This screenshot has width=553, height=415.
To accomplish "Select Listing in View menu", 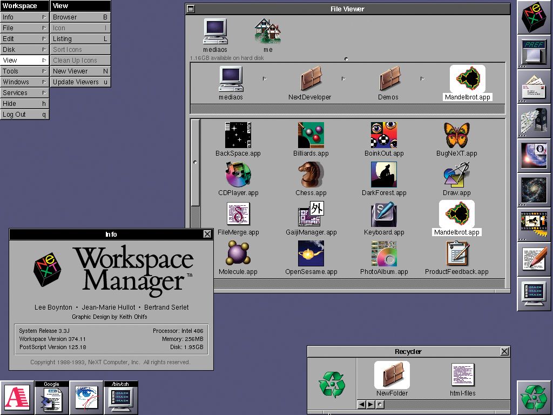I will click(80, 39).
